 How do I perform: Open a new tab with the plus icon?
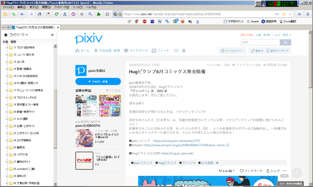click(x=8, y=27)
